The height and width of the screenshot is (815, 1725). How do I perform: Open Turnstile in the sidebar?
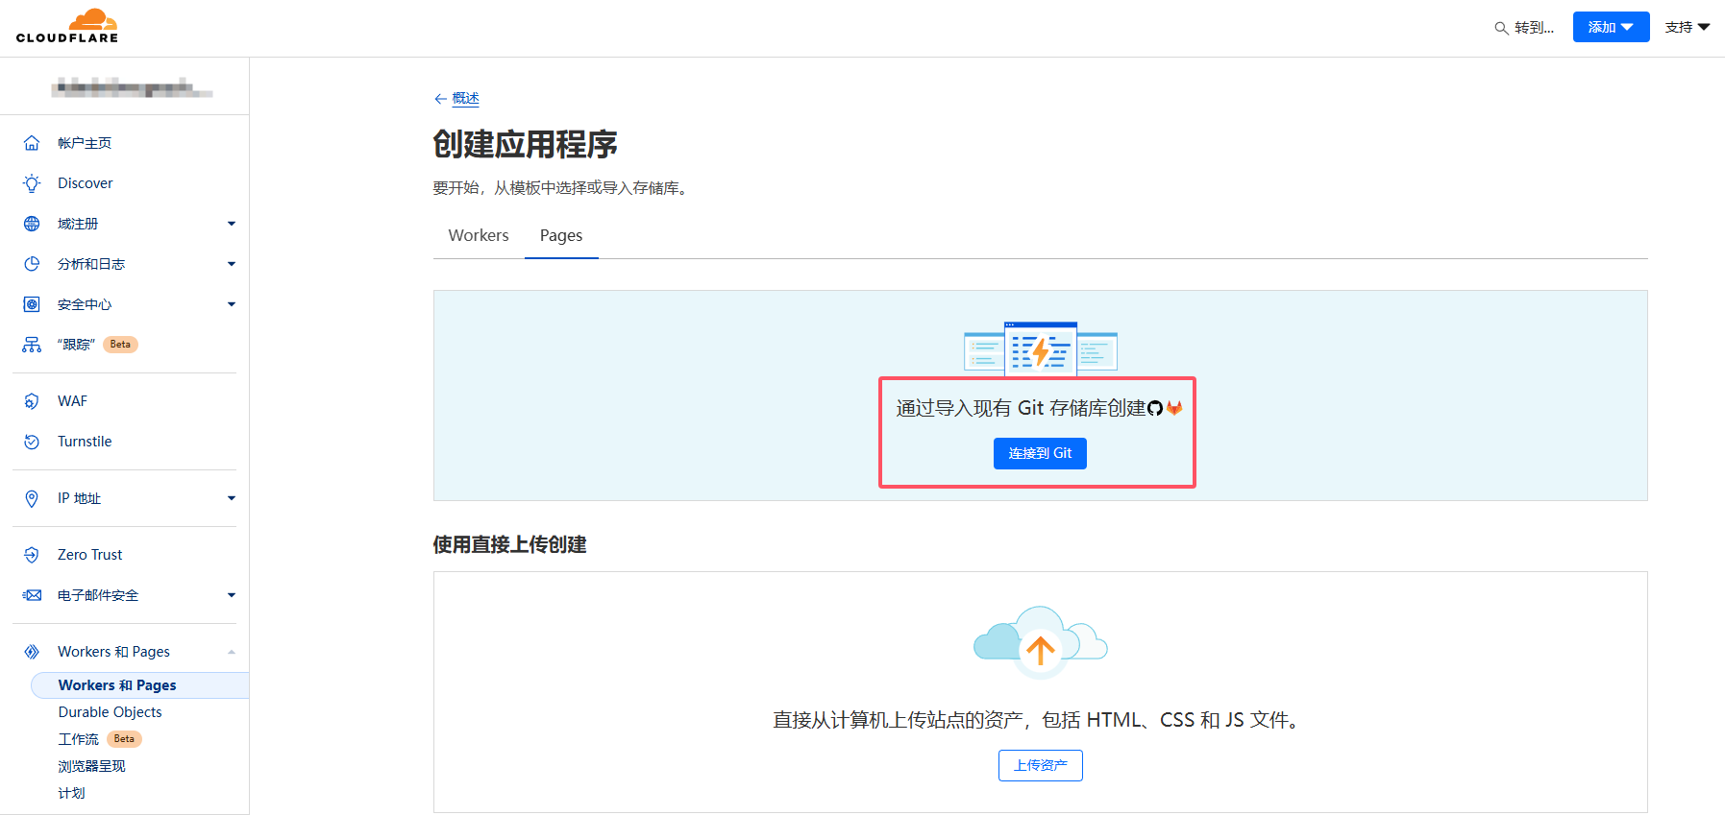[85, 442]
